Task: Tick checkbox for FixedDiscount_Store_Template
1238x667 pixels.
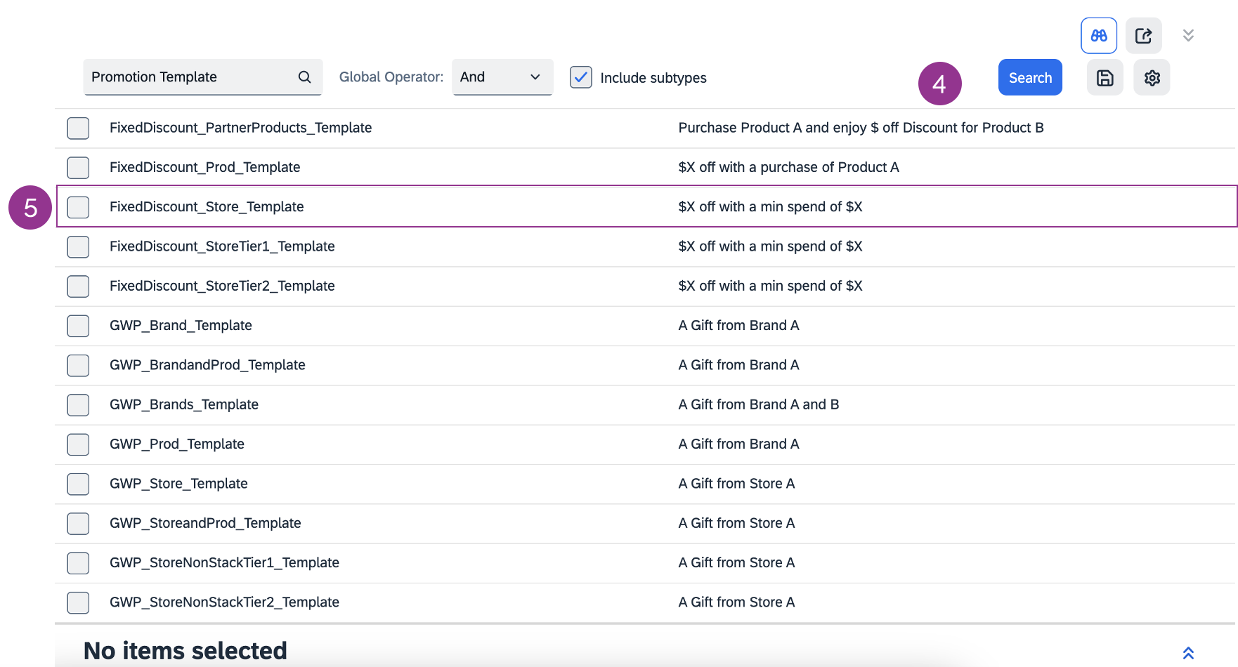Action: (x=78, y=207)
